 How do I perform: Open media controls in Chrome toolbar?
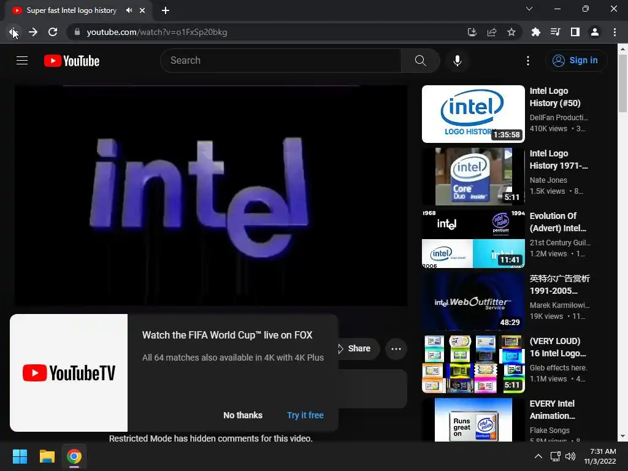pyautogui.click(x=556, y=32)
